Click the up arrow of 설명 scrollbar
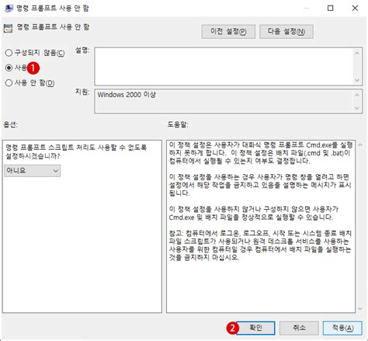 [357, 53]
